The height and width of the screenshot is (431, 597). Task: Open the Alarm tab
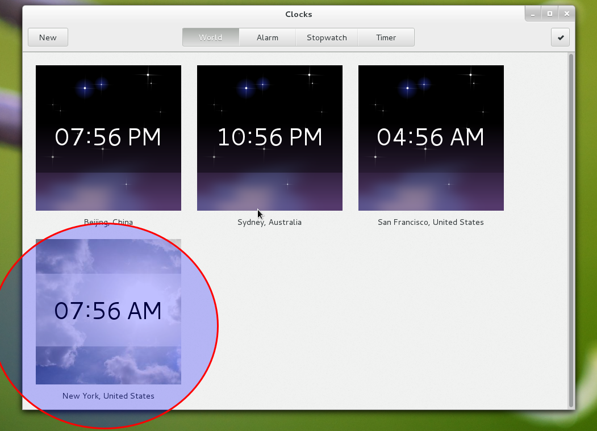point(267,37)
